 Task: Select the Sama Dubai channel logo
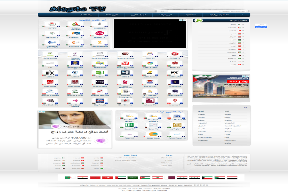click(x=155, y=134)
